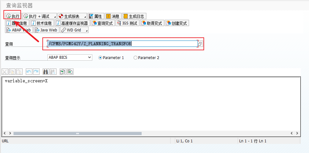Open the value help next to query field
Viewport: 309px width, 153px height.
[200, 44]
